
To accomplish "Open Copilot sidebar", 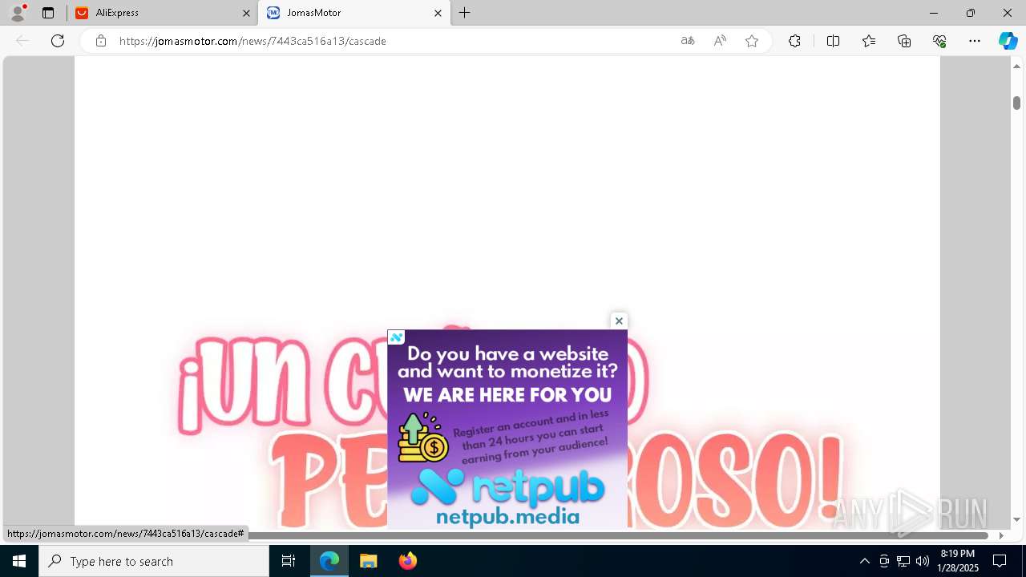I will 1008,41.
